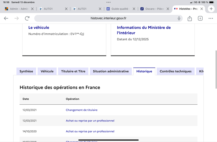Switch to the Guide qualité browser tab

tap(119, 9)
